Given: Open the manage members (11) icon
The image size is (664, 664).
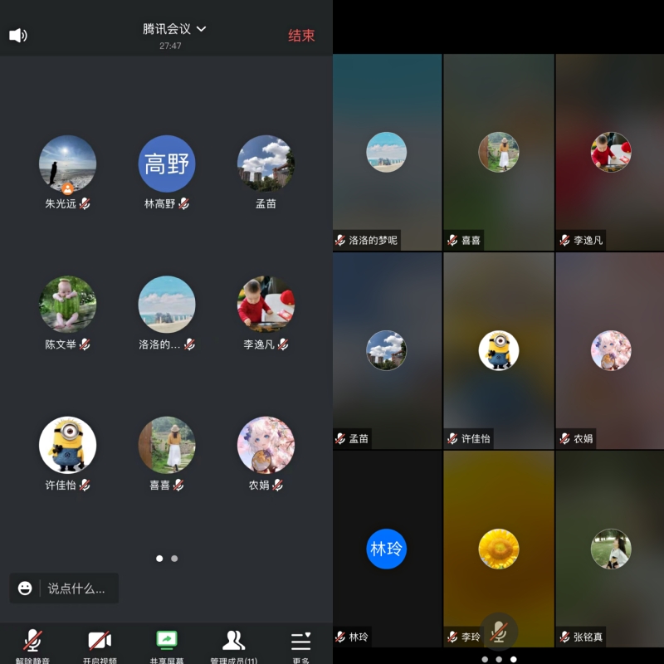Looking at the screenshot, I should (233, 640).
